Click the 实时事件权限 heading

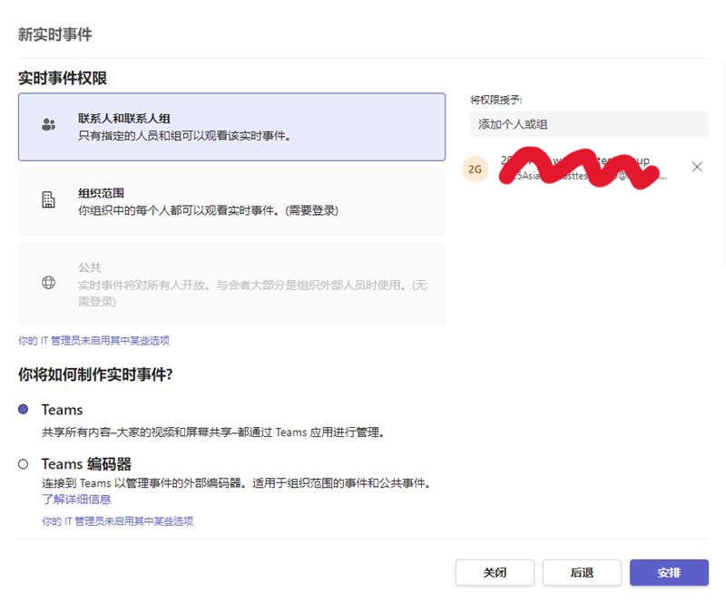(63, 78)
